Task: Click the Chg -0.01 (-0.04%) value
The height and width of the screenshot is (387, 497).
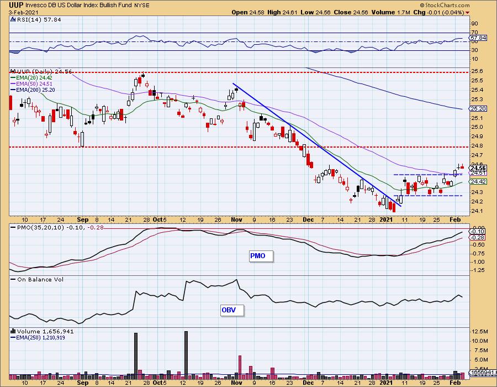Action: pyautogui.click(x=439, y=12)
